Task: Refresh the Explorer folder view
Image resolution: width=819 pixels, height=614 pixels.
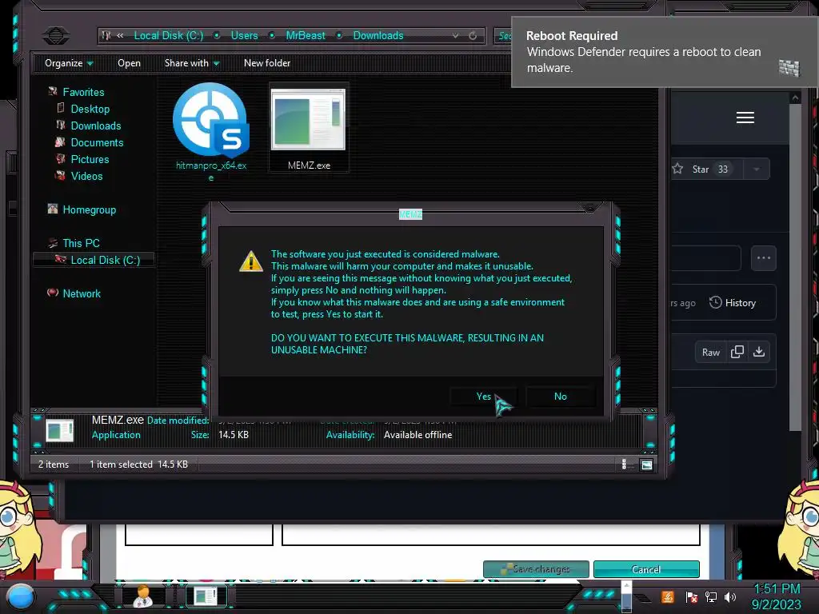Action: click(473, 35)
